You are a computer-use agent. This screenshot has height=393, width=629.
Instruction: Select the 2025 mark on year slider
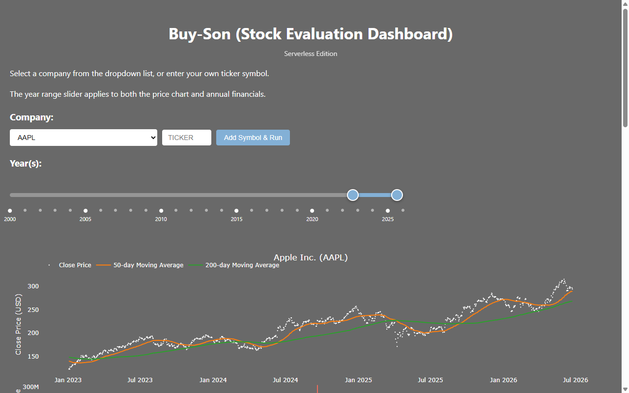pyautogui.click(x=388, y=211)
